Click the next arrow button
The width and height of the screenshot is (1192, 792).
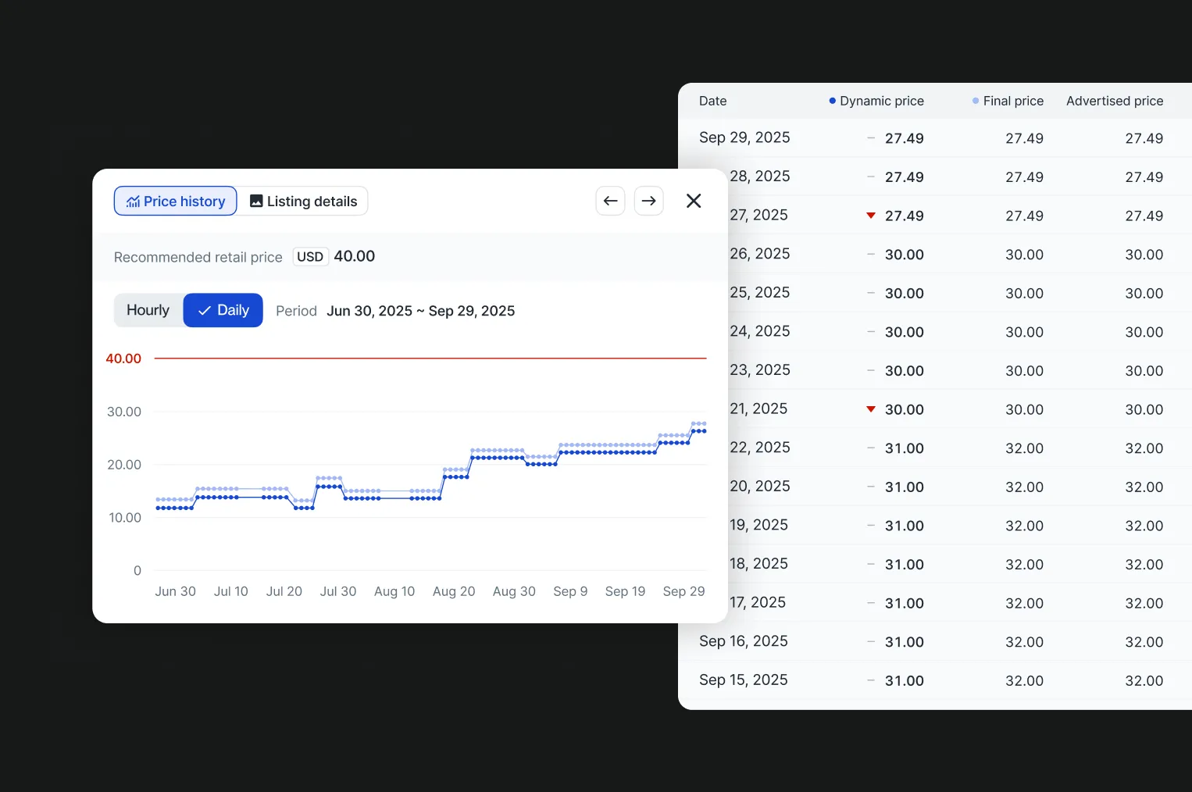click(x=648, y=201)
